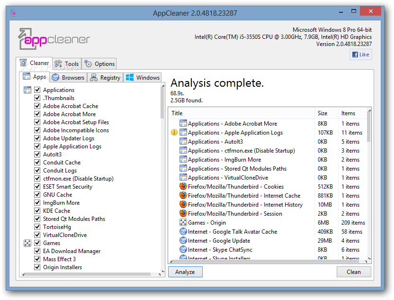Select the Apps sub-tab
Viewport: 394px width, 300px height.
coord(35,77)
